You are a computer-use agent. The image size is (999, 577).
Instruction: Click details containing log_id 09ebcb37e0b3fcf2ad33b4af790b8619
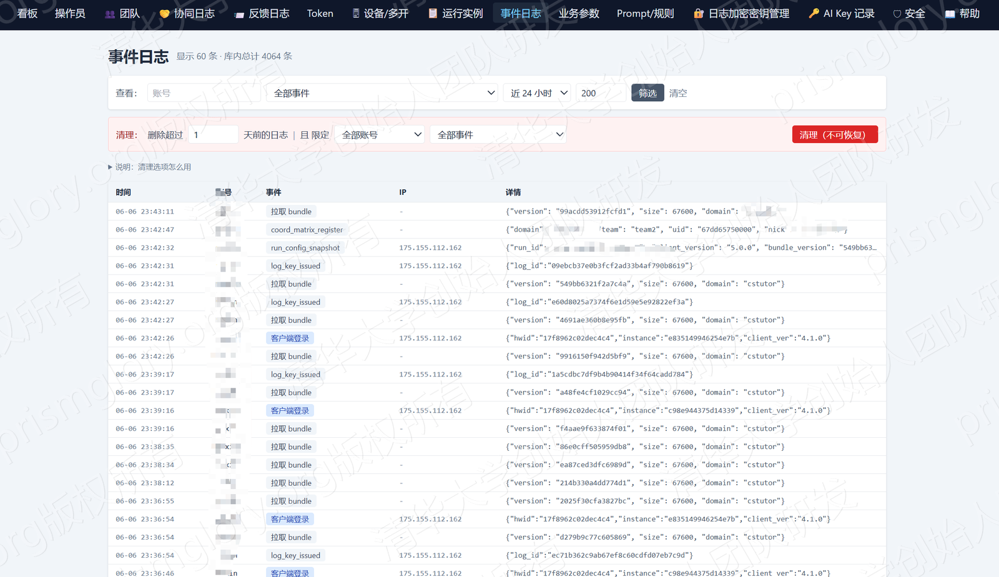click(599, 266)
